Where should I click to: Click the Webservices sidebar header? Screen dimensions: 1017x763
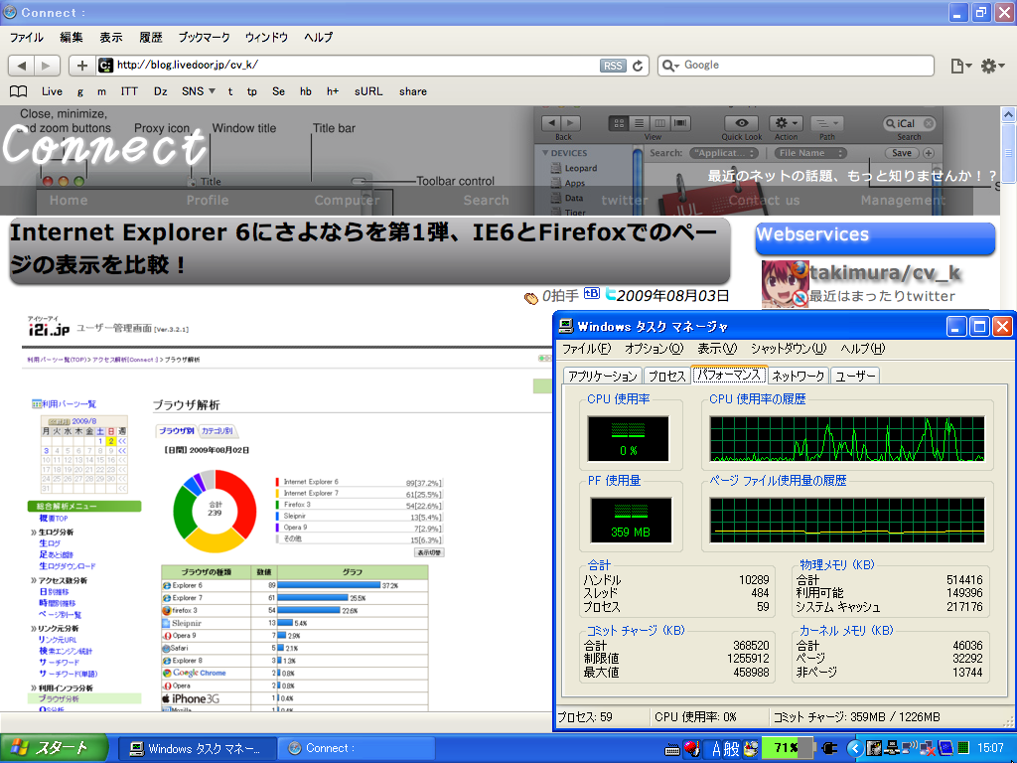point(875,236)
